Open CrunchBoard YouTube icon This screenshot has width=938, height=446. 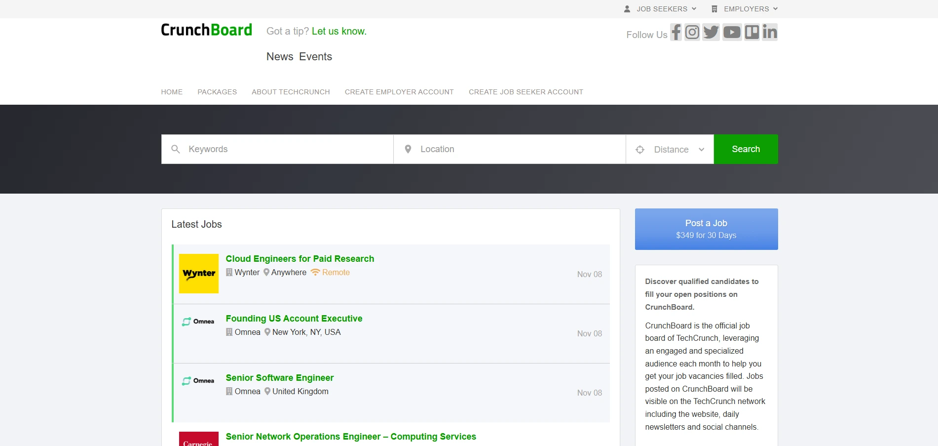[x=732, y=32]
